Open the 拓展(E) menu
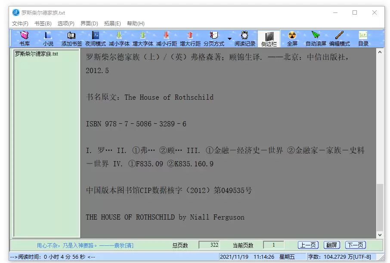Image resolution: width=390 pixels, height=263 pixels. tap(112, 23)
